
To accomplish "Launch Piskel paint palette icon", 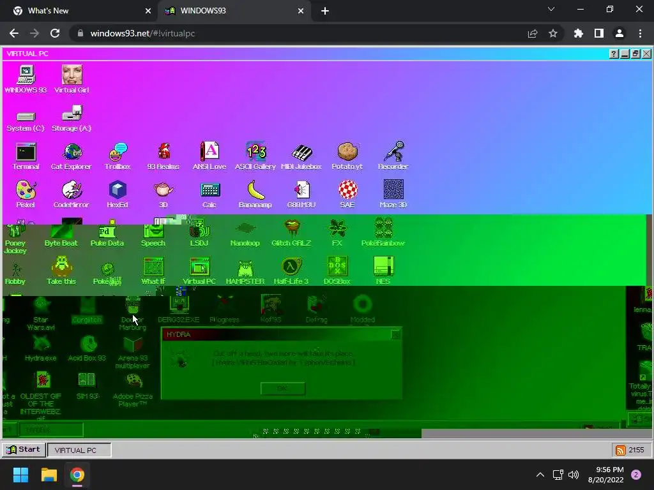I will tap(26, 194).
